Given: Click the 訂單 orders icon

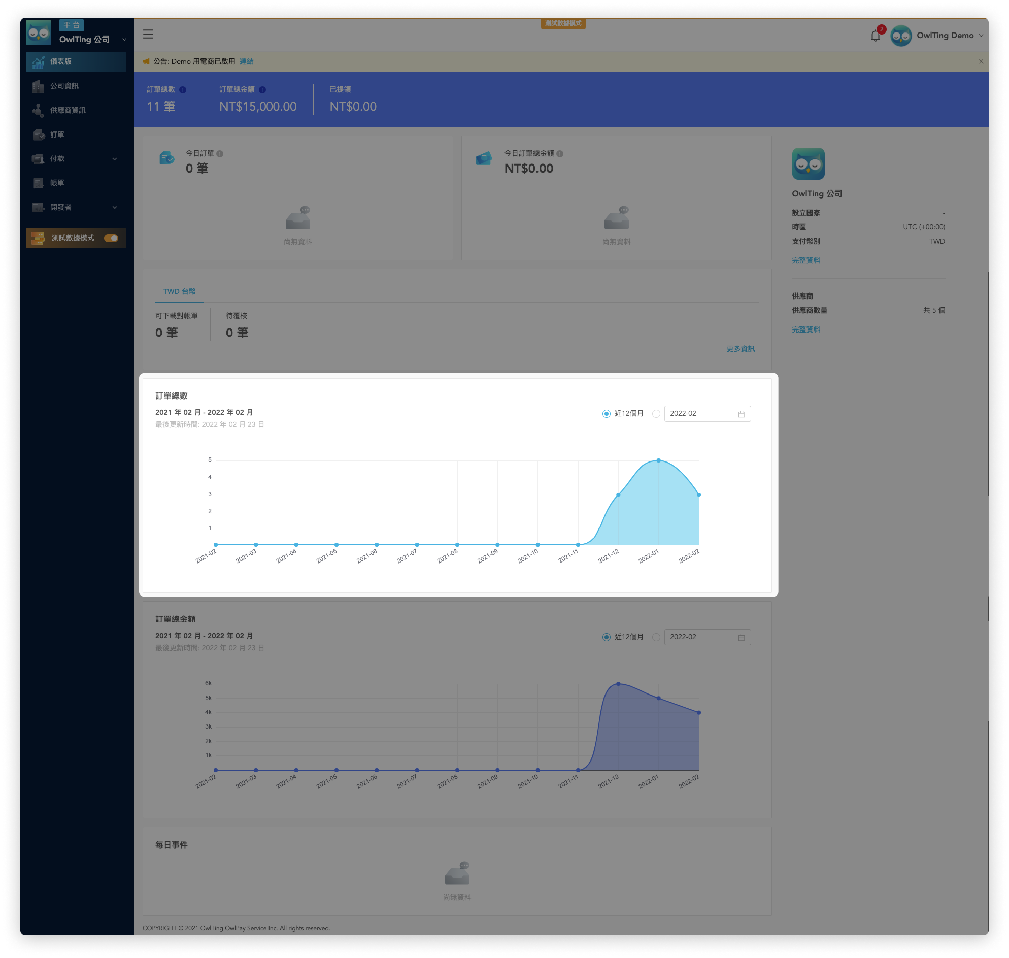Looking at the screenshot, I should [x=39, y=134].
